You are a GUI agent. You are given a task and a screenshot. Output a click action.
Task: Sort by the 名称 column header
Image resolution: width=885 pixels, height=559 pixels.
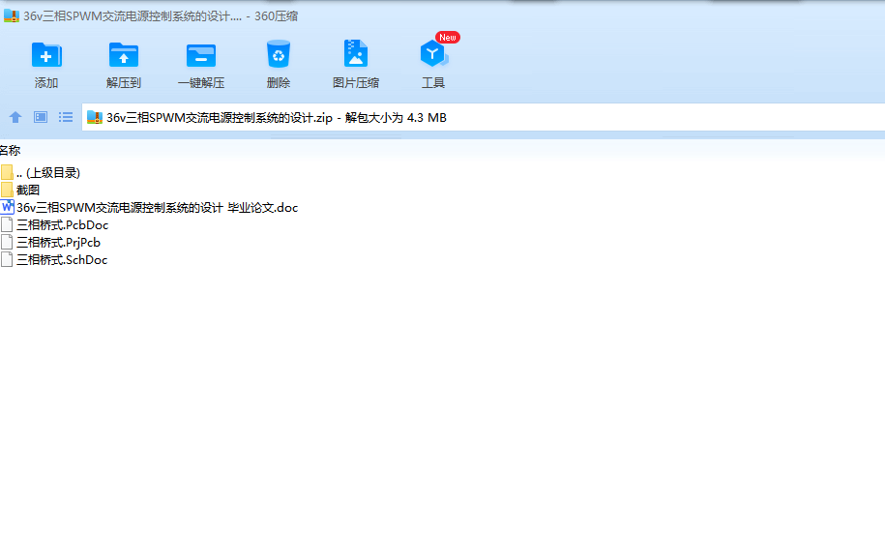point(11,150)
